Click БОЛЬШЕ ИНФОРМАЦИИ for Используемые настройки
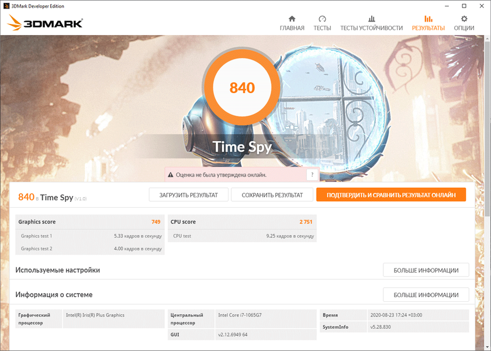Image resolution: width=491 pixels, height=351 pixels. coord(426,270)
